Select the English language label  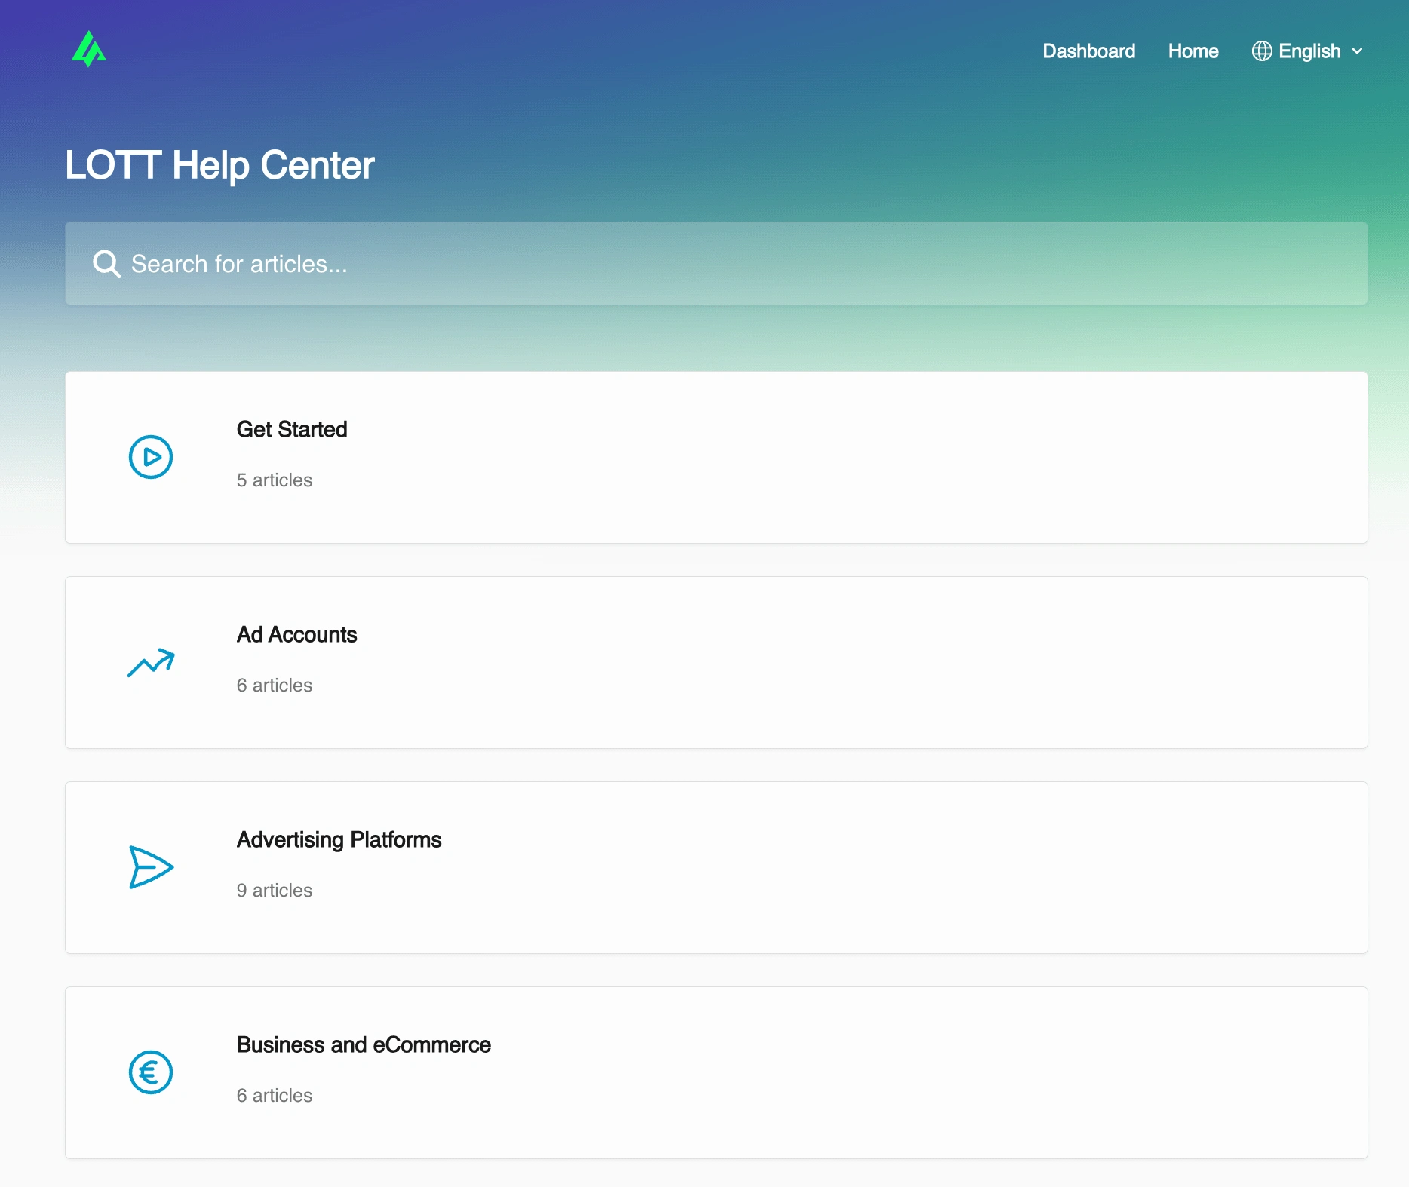click(1309, 51)
